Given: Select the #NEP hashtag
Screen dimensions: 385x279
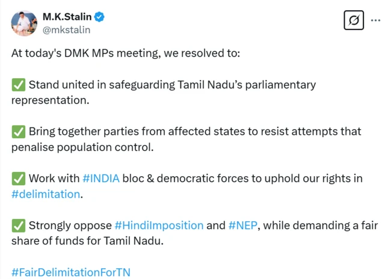Looking at the screenshot, I should click(x=242, y=225).
